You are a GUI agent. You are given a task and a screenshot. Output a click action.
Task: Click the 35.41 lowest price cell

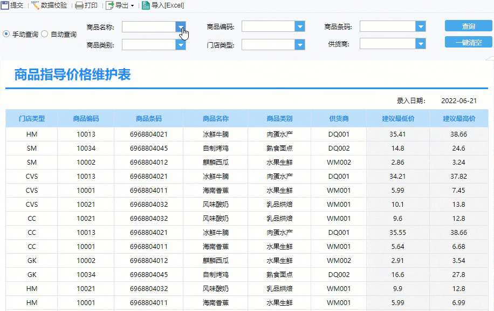tap(397, 134)
